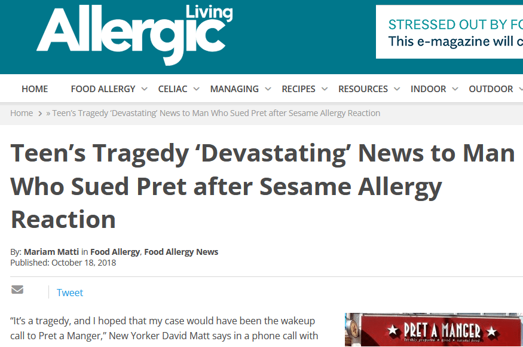Share the article via the Tweet link

(70, 293)
